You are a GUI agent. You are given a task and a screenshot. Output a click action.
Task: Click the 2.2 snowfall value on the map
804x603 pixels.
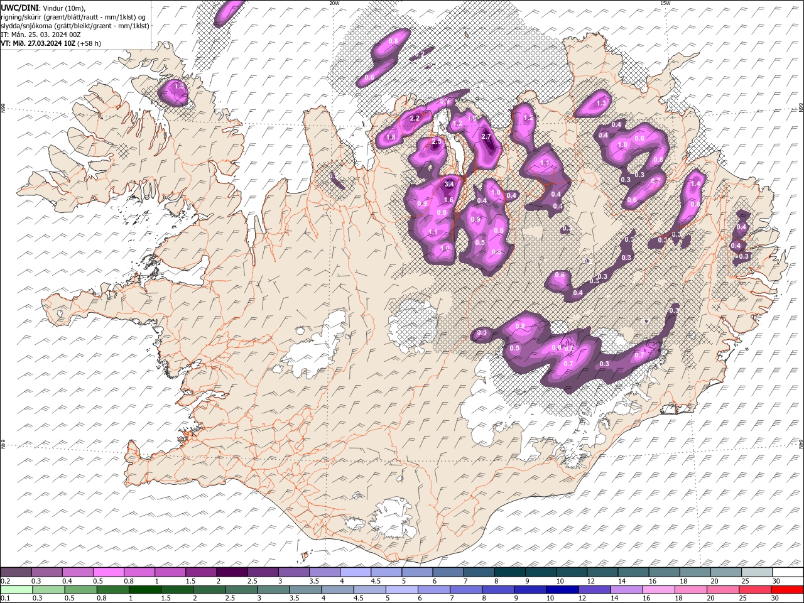pos(415,118)
